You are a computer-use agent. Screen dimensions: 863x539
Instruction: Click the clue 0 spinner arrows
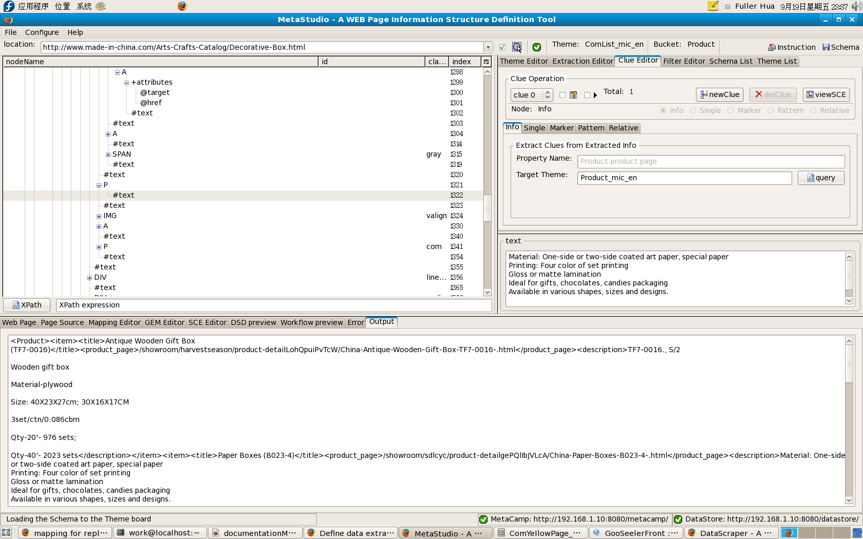click(x=548, y=95)
